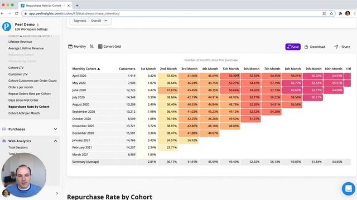Open Orders per month report
The width and height of the screenshot is (357, 200).
(21, 87)
